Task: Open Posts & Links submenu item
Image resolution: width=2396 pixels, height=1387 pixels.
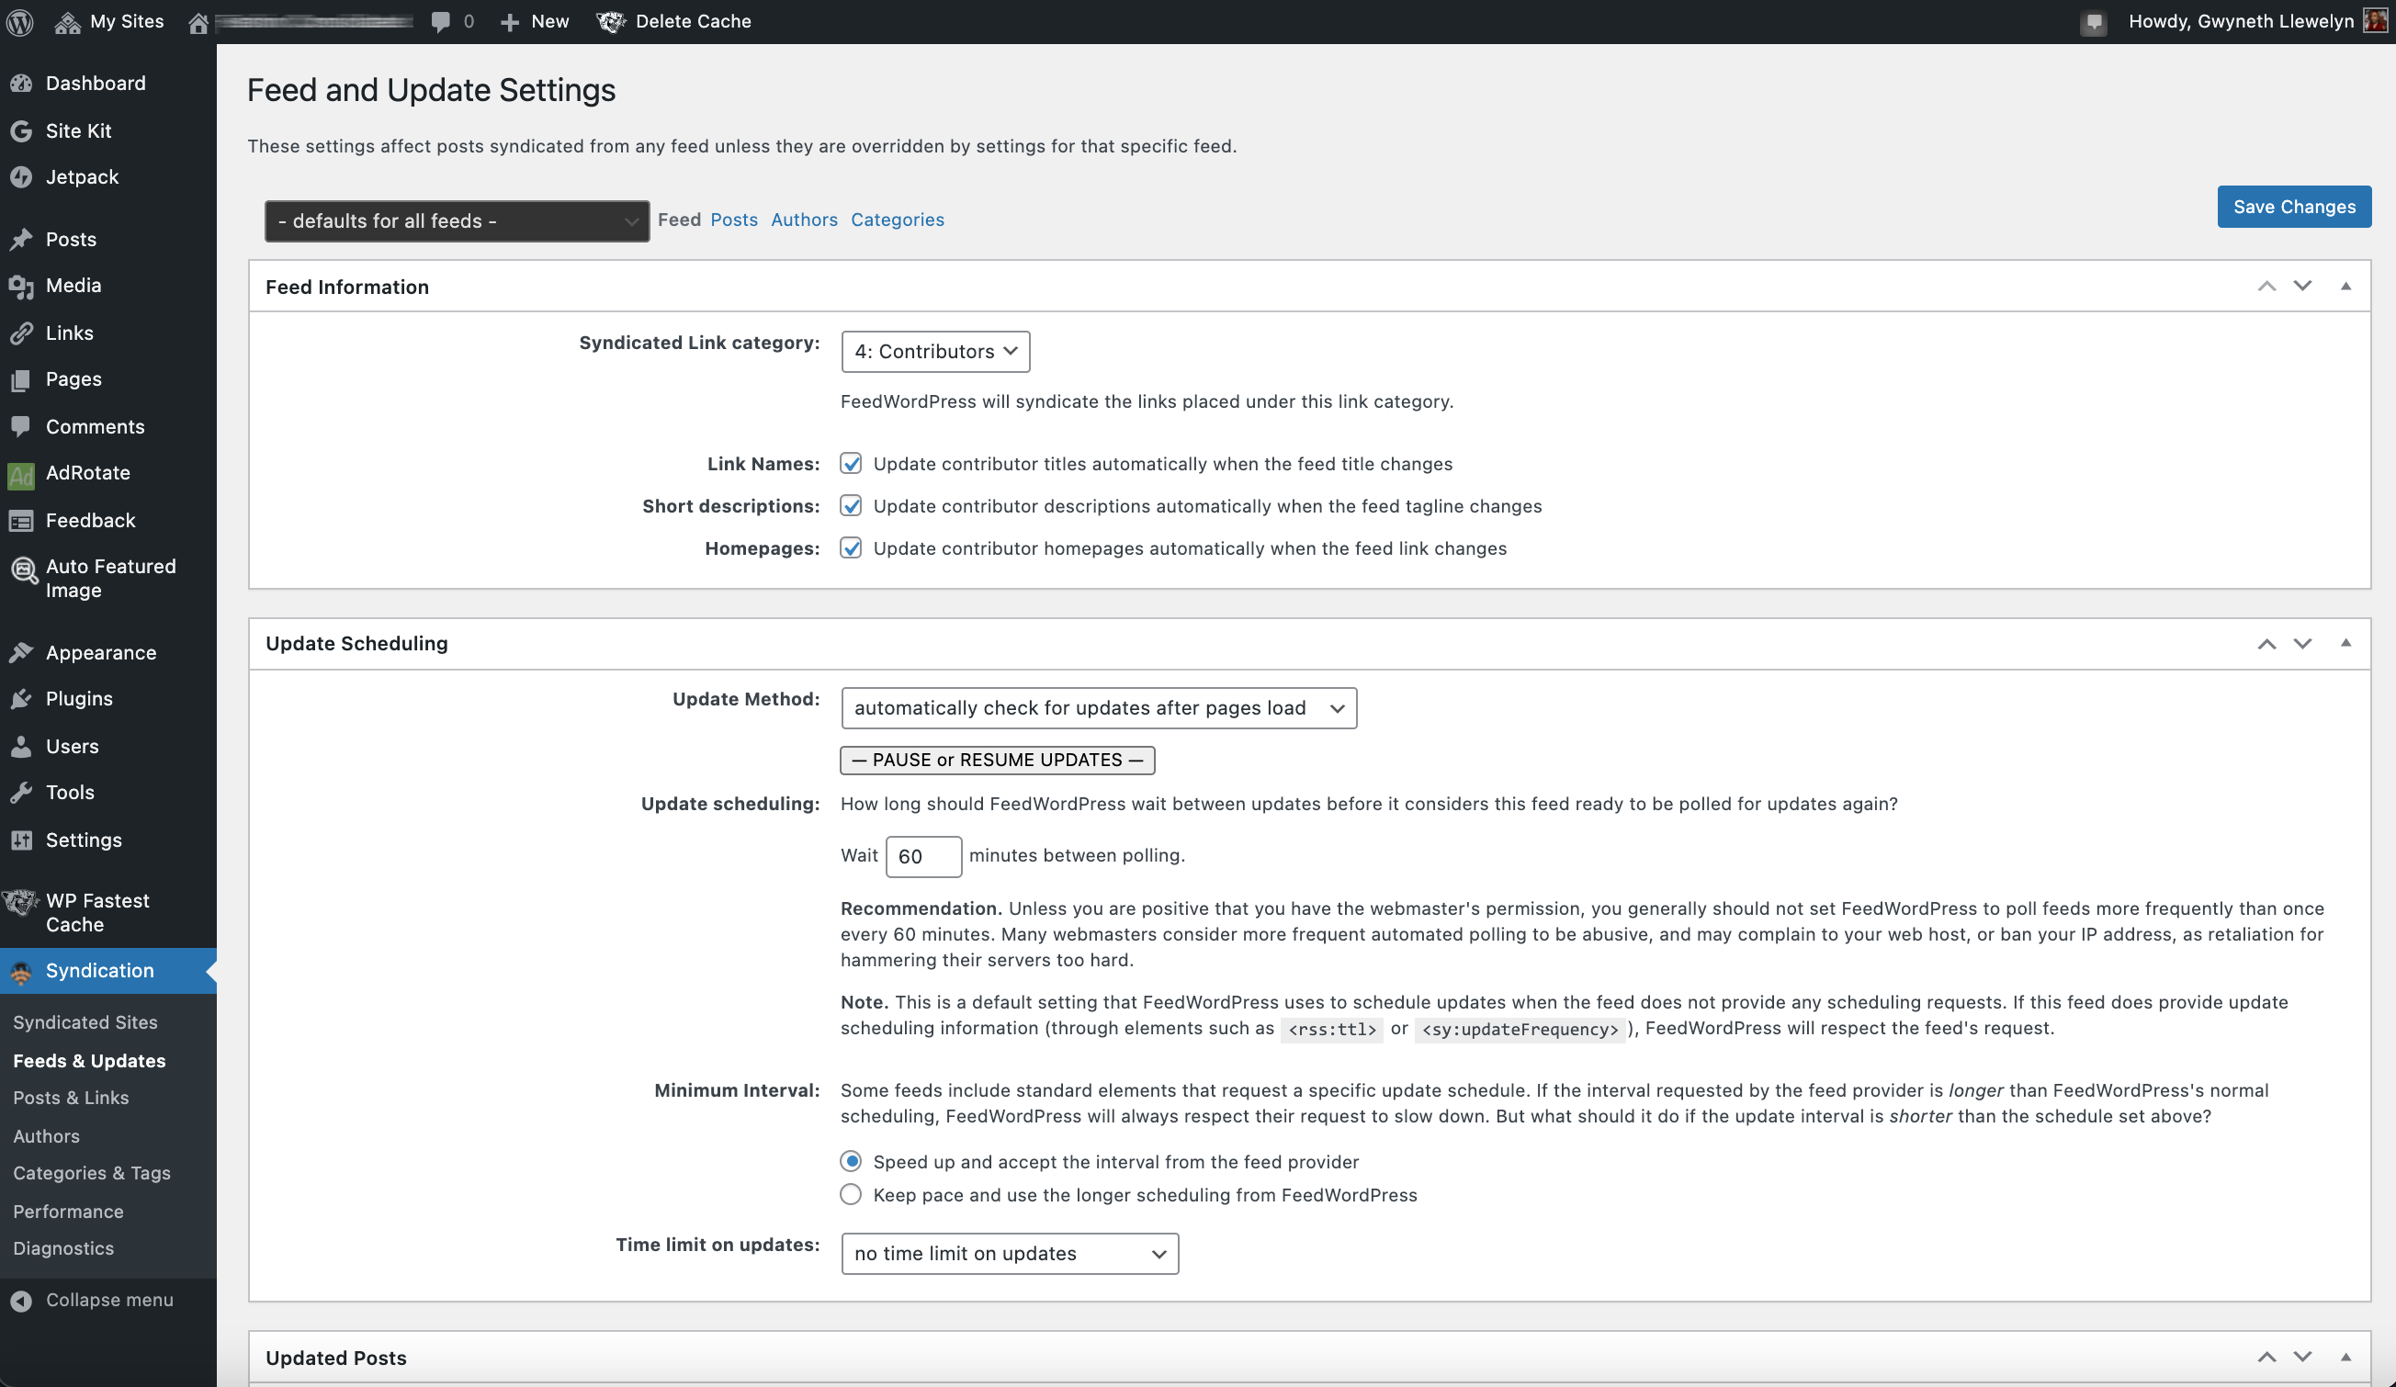Action: [x=72, y=1098]
